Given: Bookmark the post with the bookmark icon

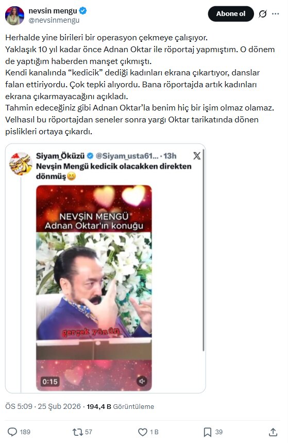Looking at the screenshot, I should [208, 432].
